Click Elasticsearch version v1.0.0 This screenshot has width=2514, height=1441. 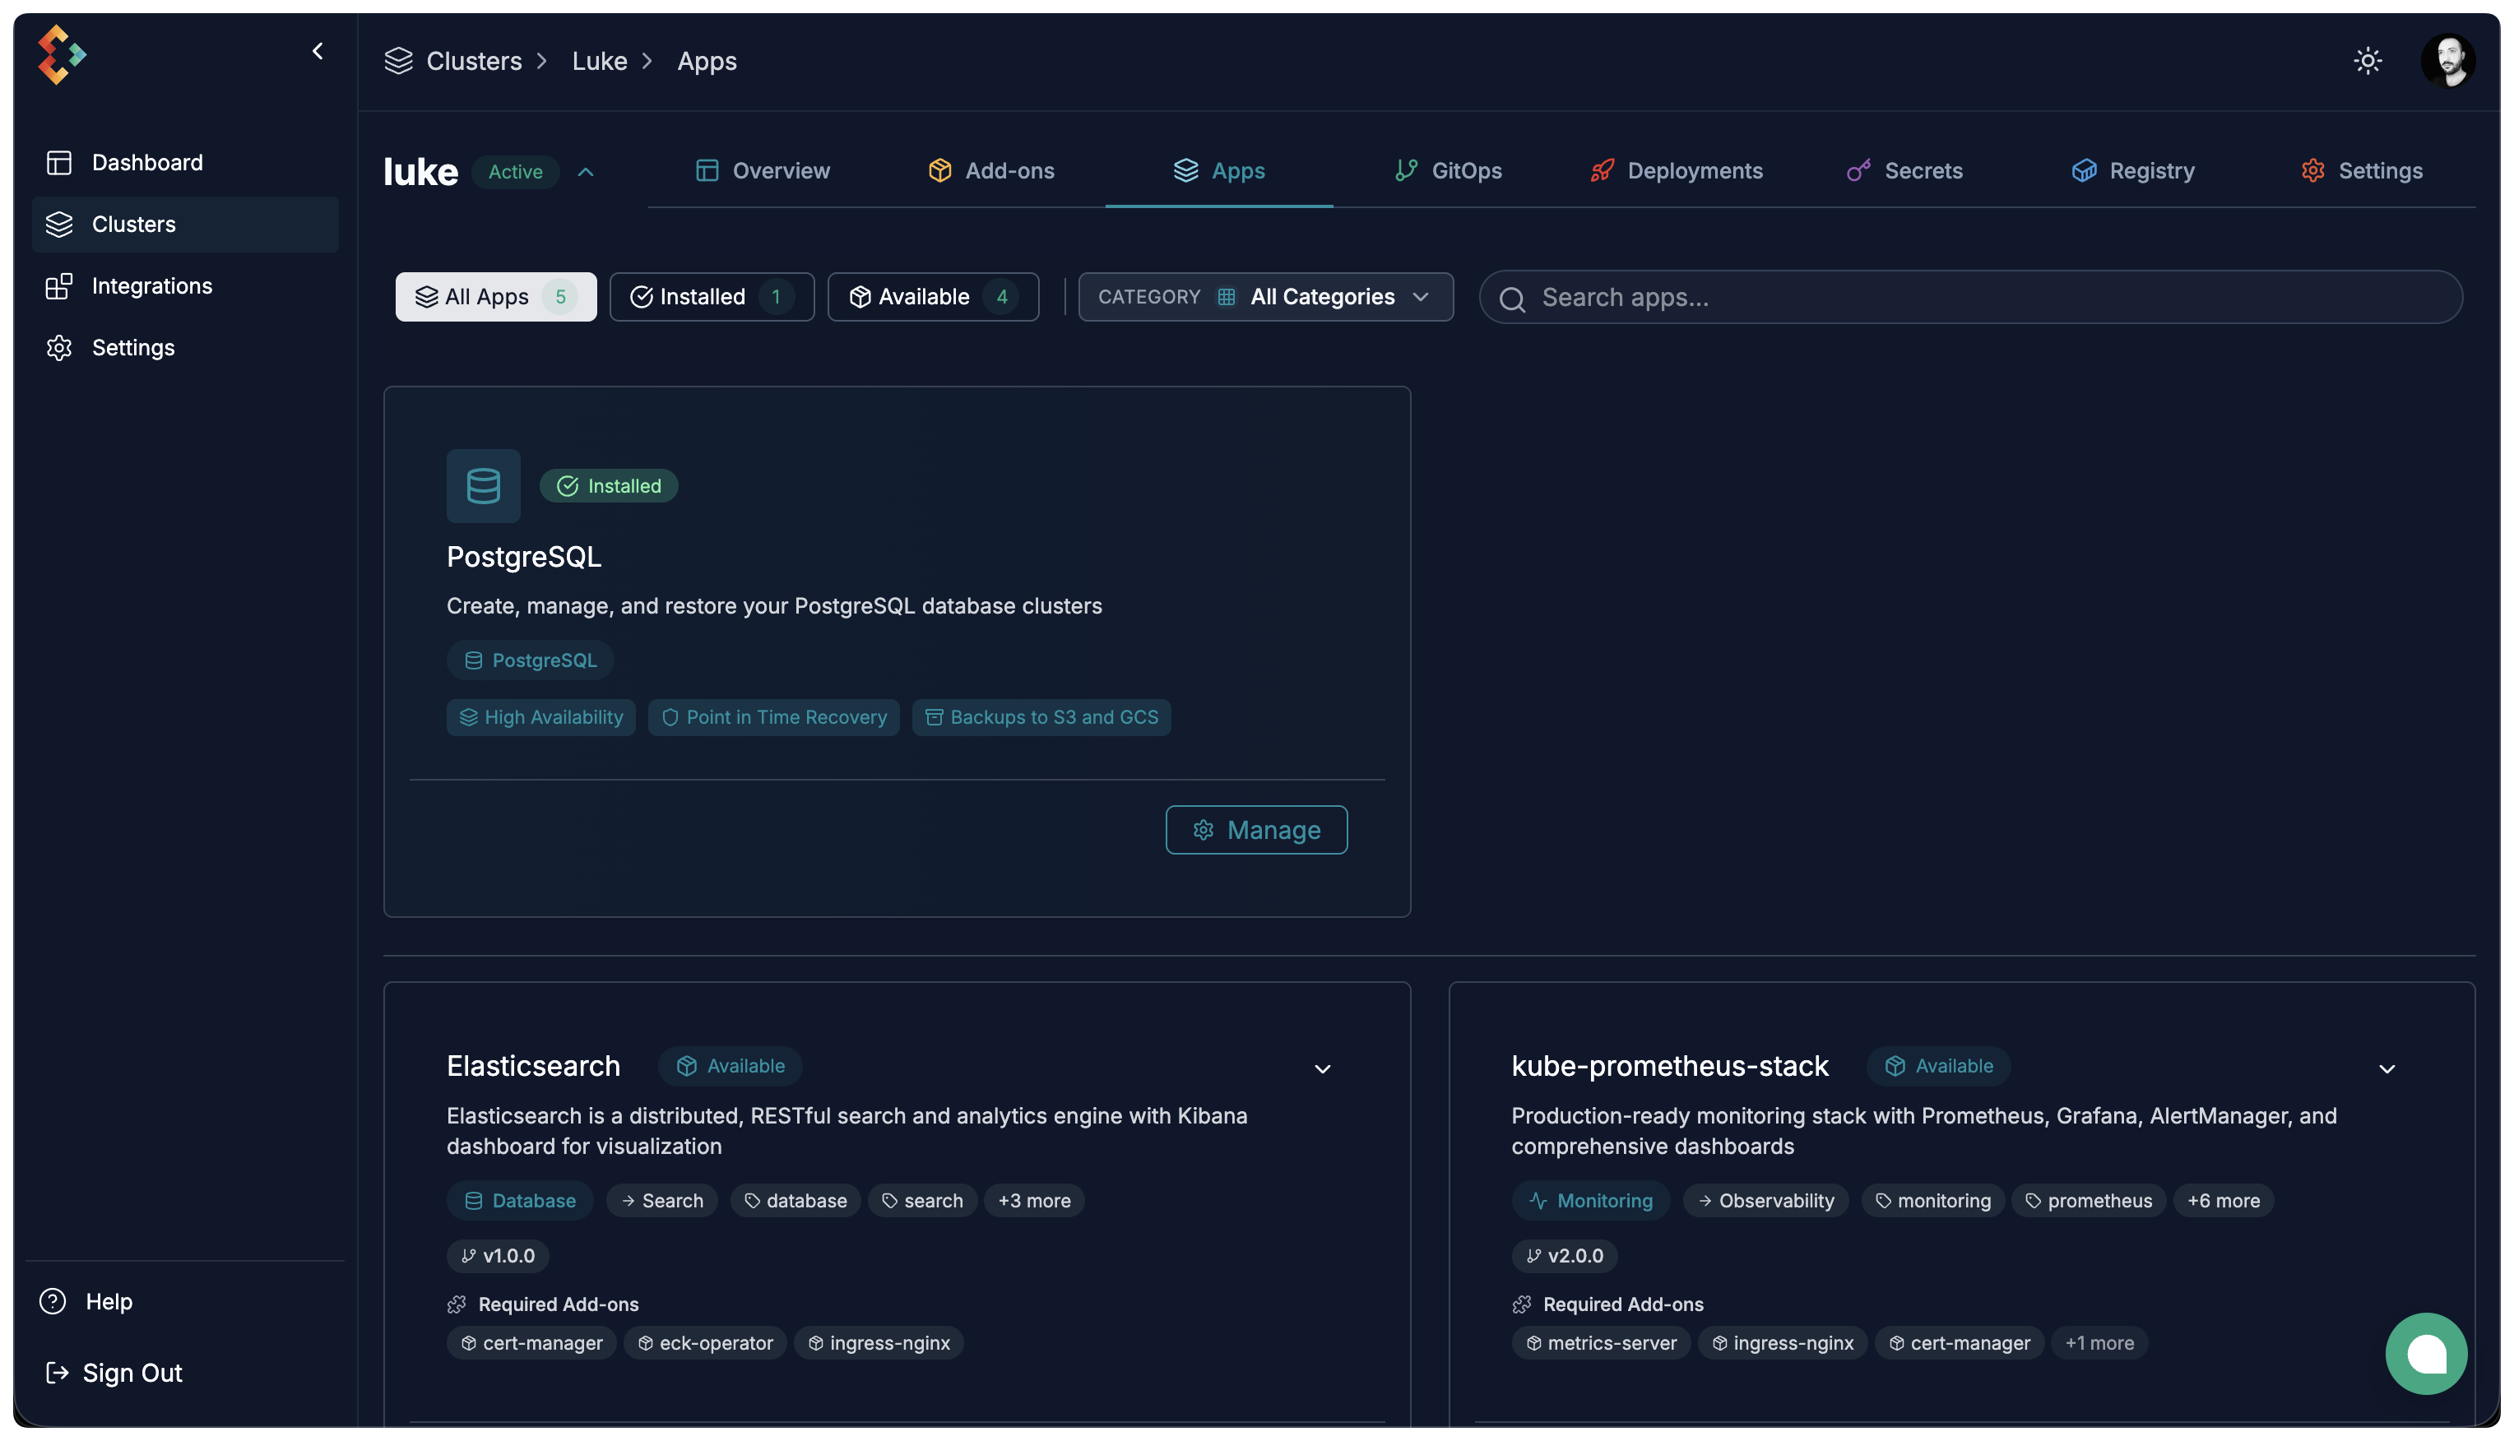497,1255
